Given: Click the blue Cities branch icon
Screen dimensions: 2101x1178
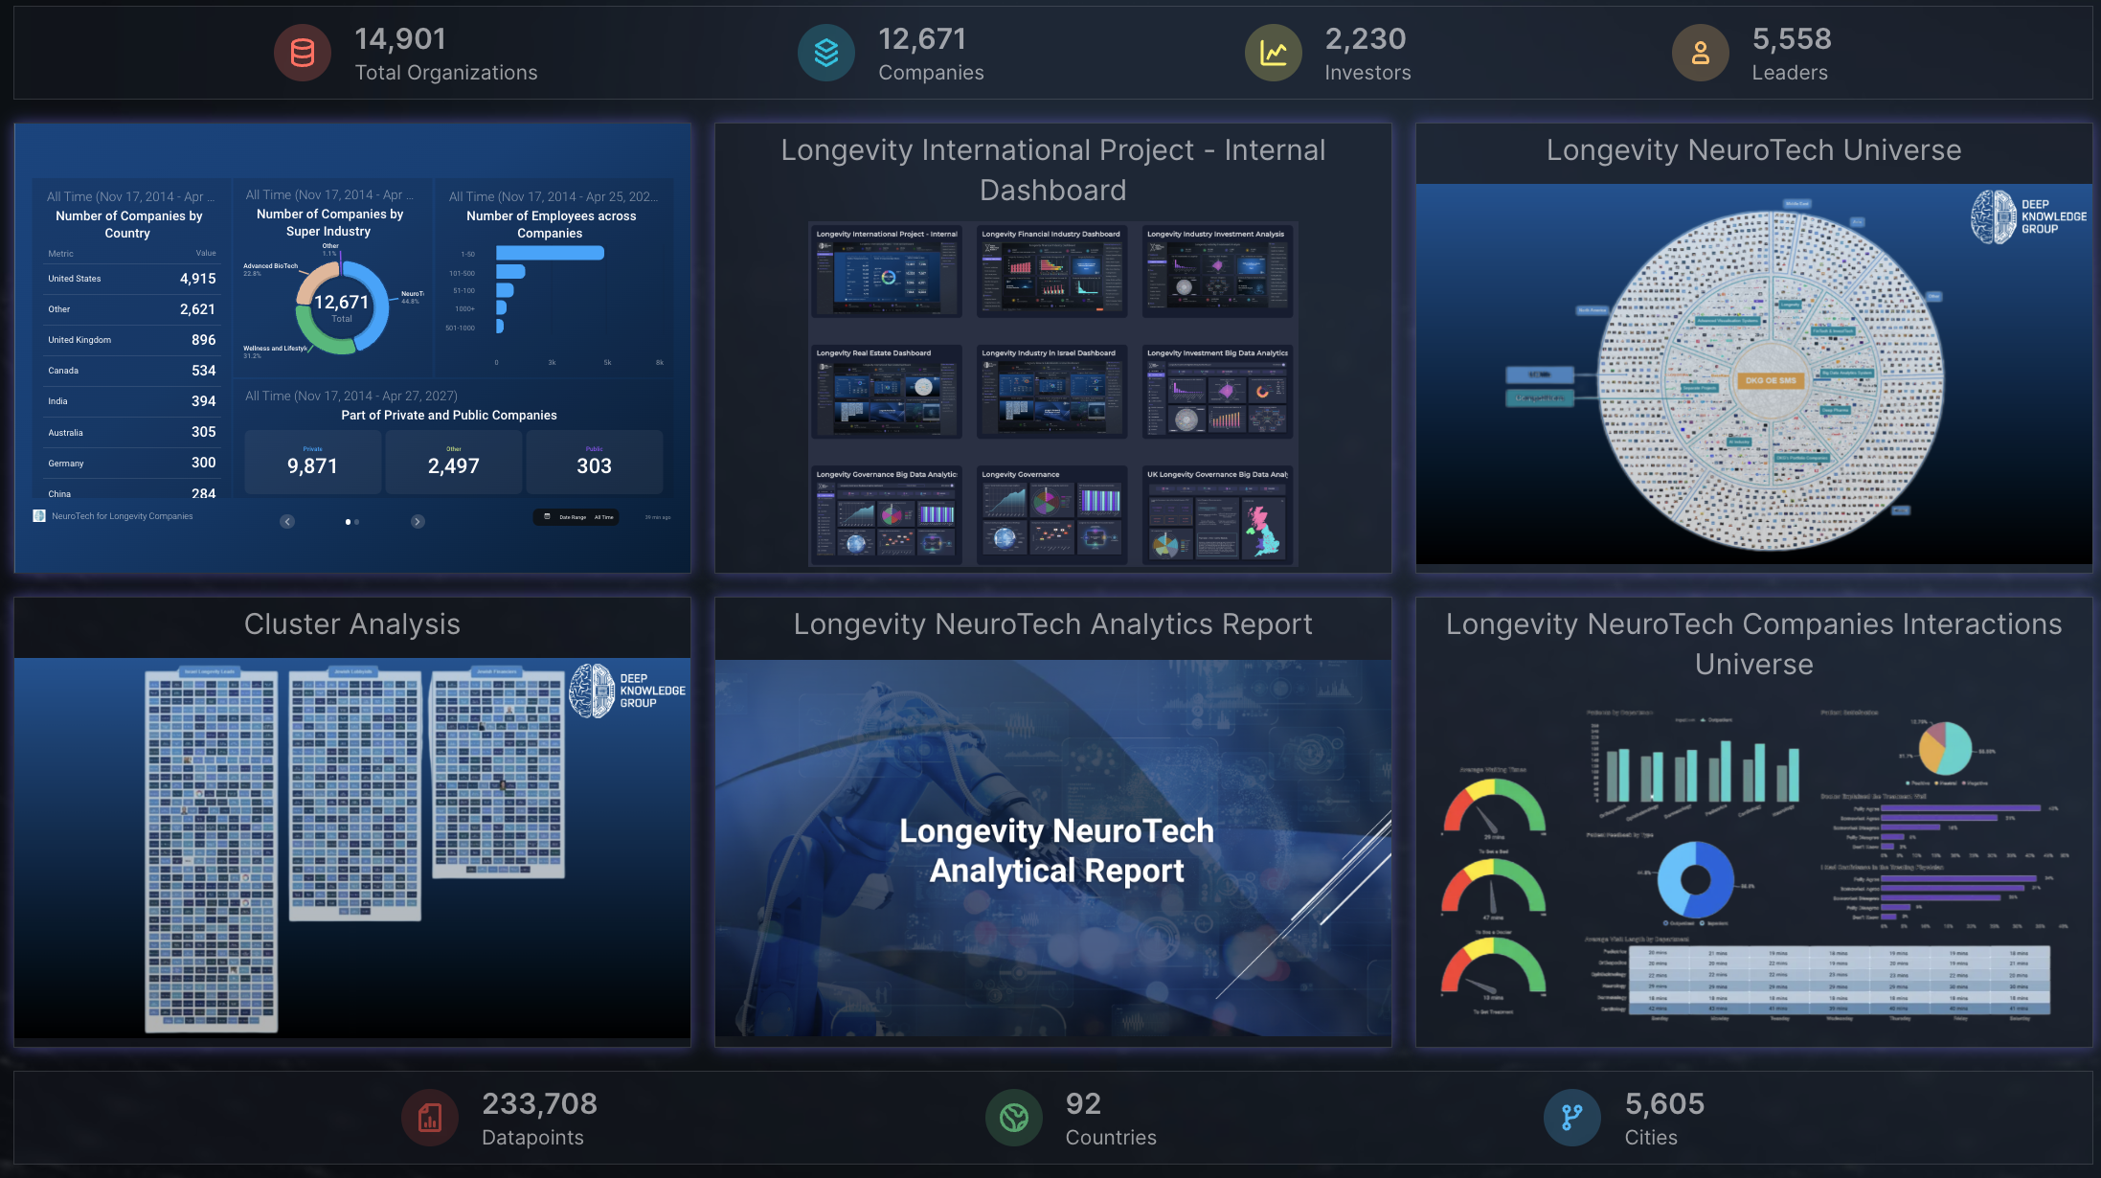Looking at the screenshot, I should 1571,1118.
